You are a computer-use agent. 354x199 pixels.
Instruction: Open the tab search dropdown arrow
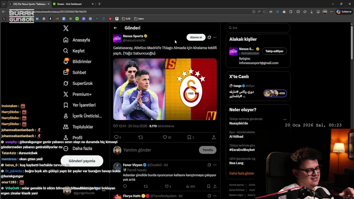[x=3, y=4]
